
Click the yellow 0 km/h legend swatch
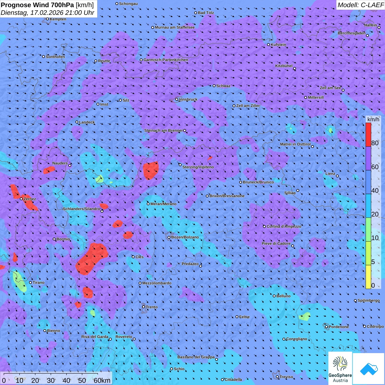pyautogui.click(x=368, y=277)
